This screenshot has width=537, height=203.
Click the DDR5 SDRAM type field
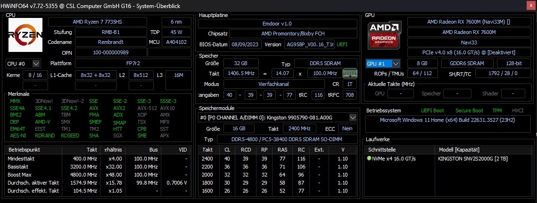click(326, 63)
